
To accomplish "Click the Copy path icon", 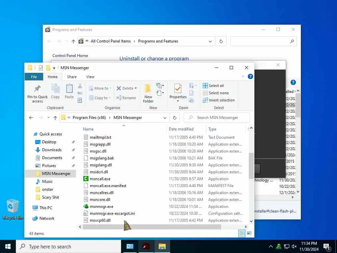I will 80,93.
